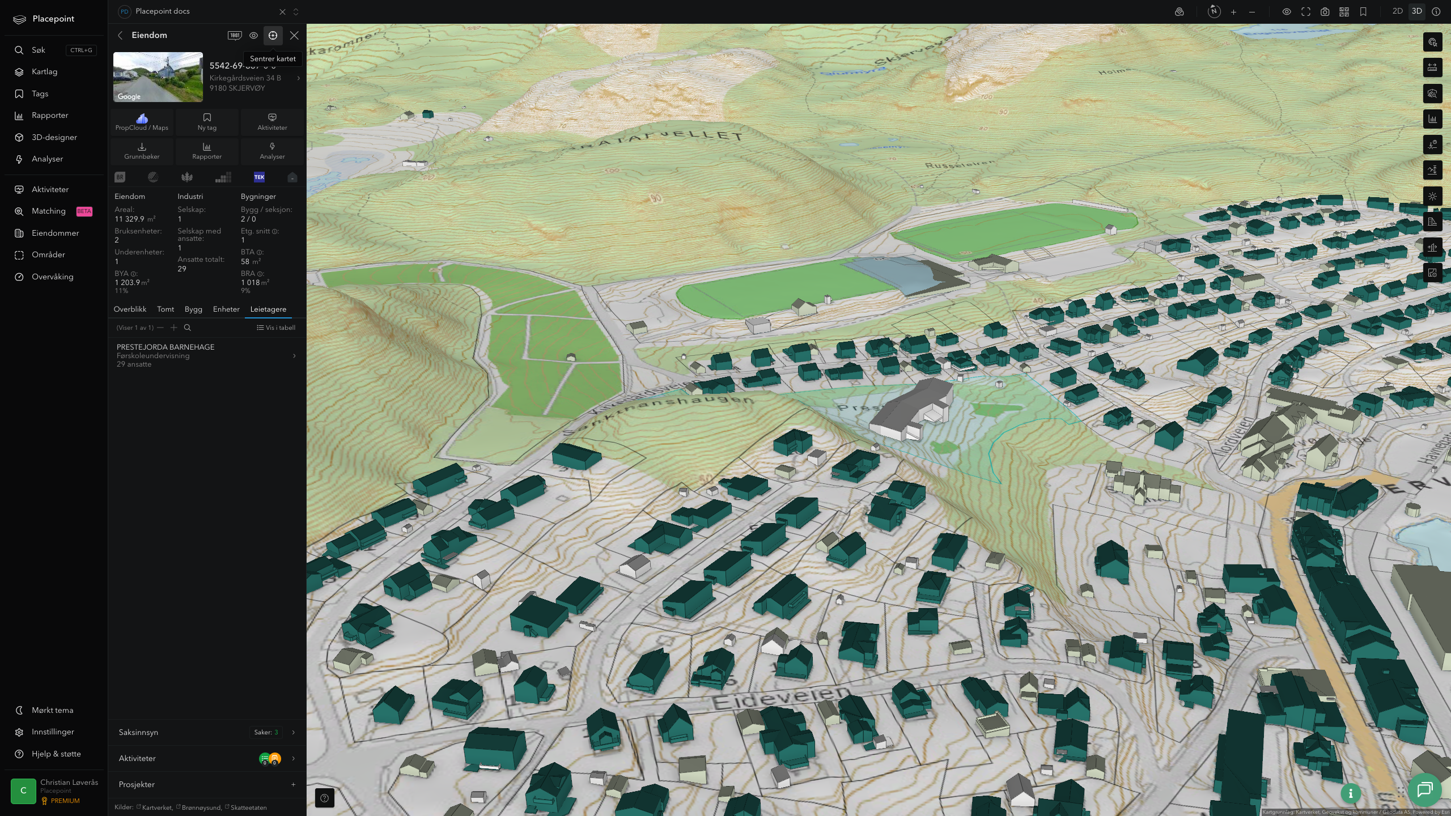Open map bookmarks in top toolbar
1451x816 pixels.
[x=1363, y=12]
